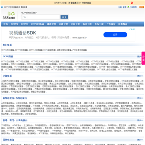Image resolution: width=145 pixels, height=145 pixels.
Task: Click the 视频通话SDK ad headline
Action: point(23,33)
